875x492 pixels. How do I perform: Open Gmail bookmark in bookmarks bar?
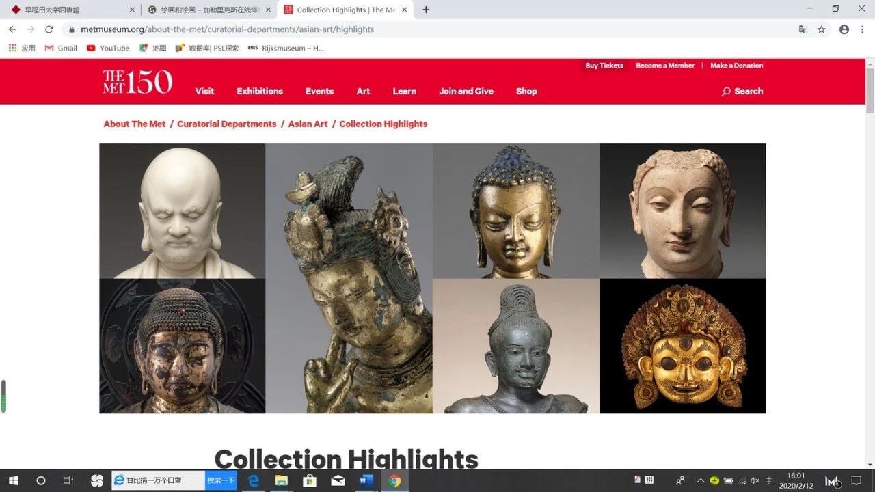click(61, 49)
